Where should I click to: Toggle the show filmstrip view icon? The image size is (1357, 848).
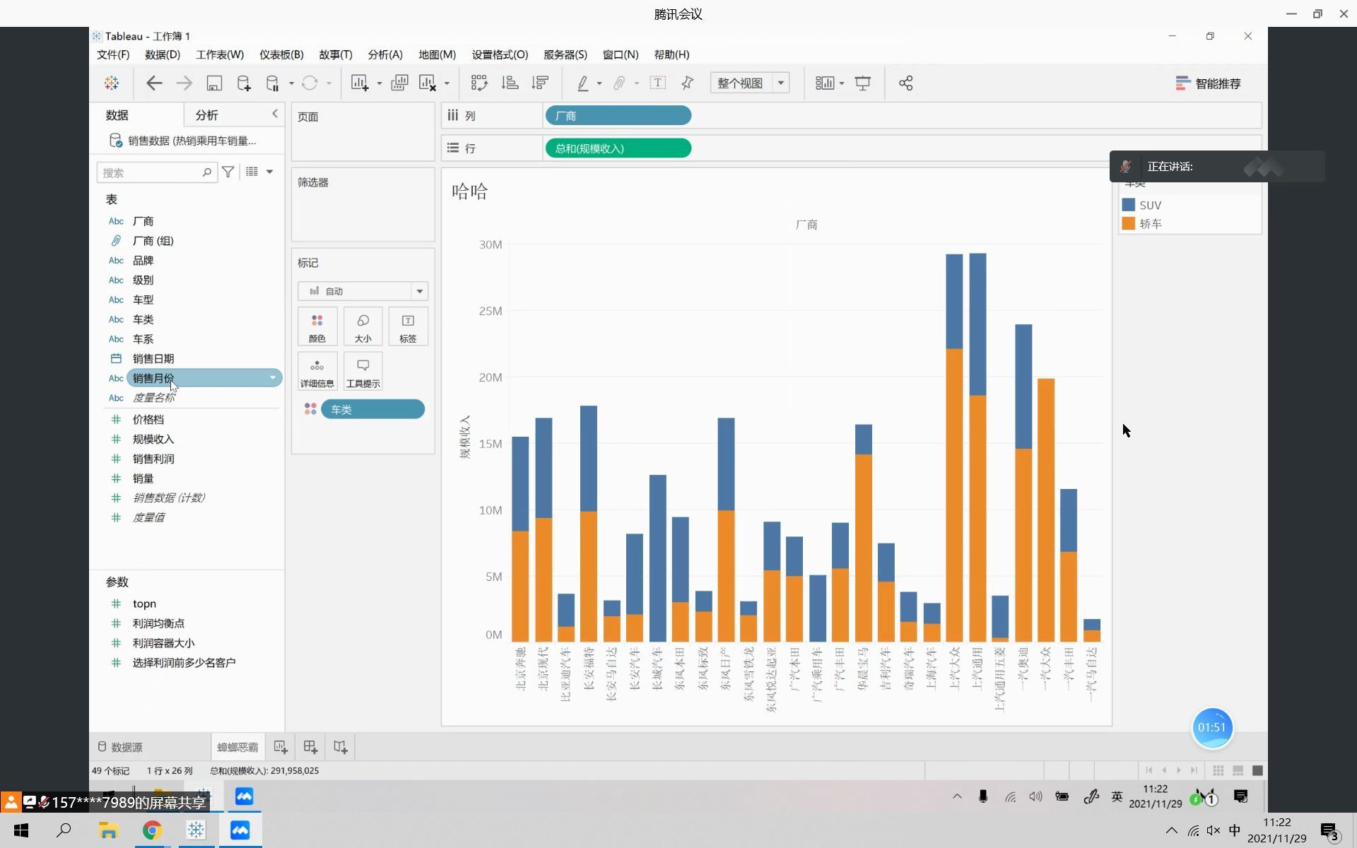1238,770
